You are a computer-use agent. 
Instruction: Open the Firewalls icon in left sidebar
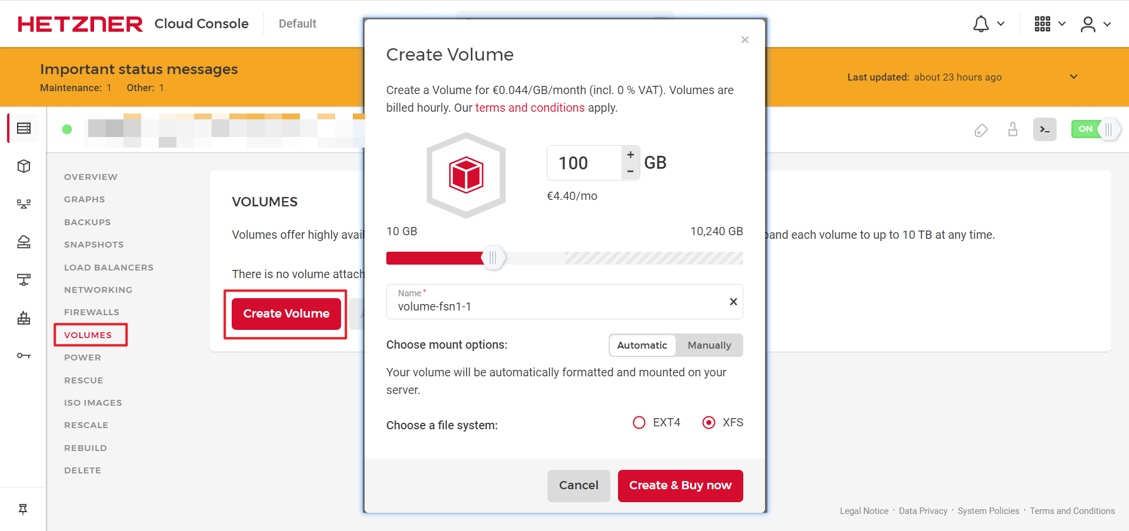click(24, 318)
